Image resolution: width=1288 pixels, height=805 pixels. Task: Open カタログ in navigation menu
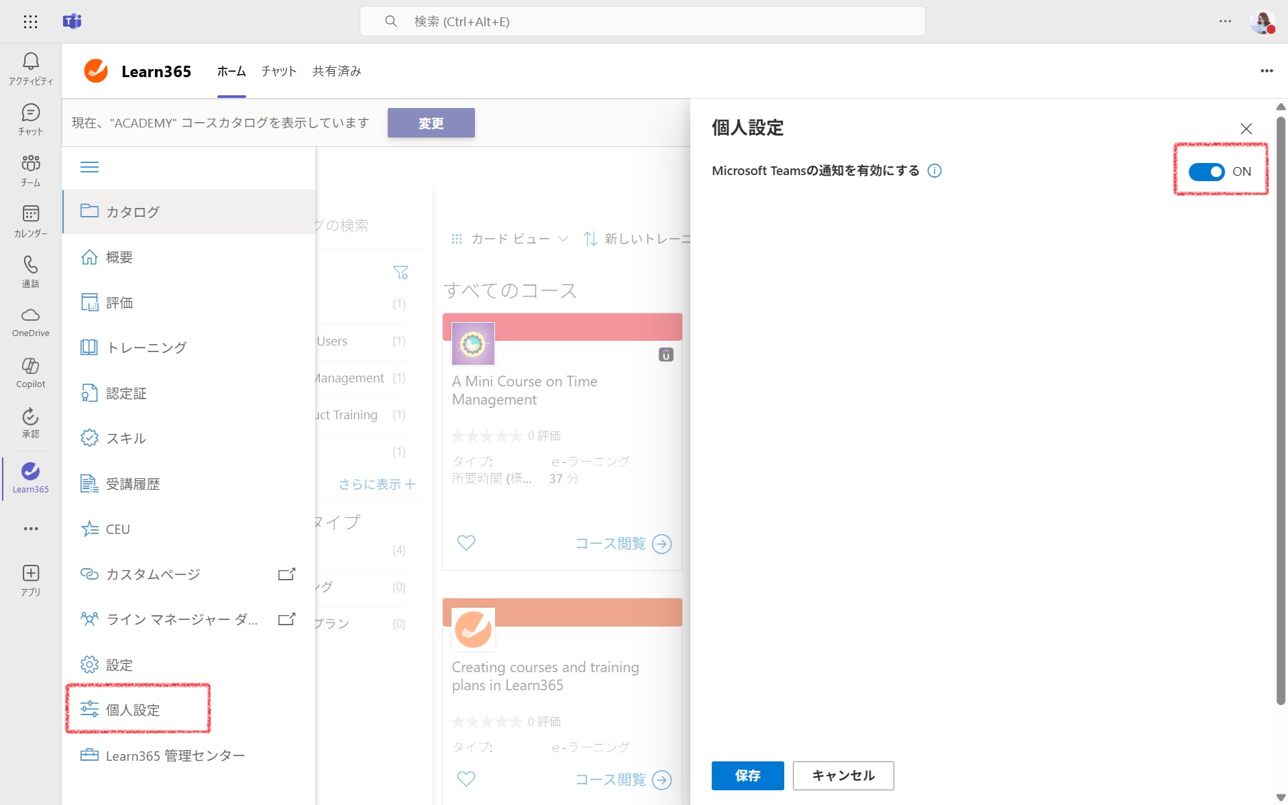click(x=189, y=212)
